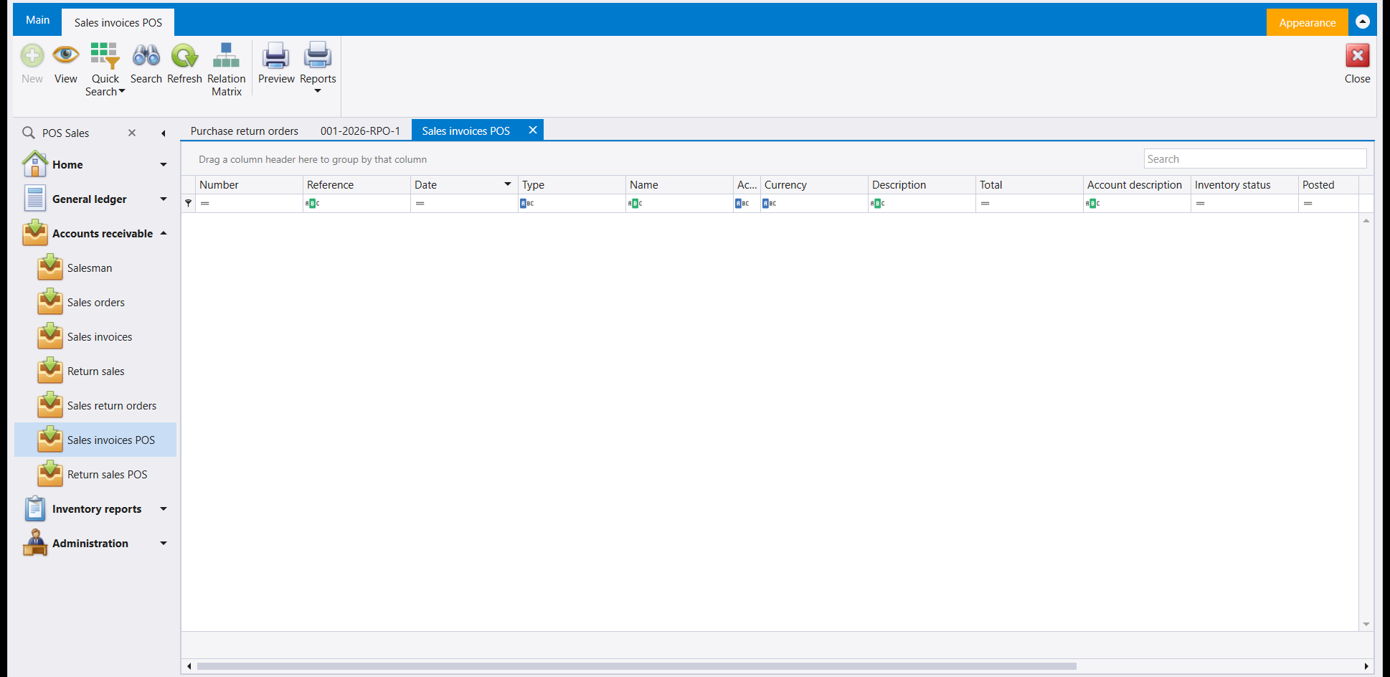The height and width of the screenshot is (677, 1390).
Task: Expand the Home section
Action: (x=164, y=165)
